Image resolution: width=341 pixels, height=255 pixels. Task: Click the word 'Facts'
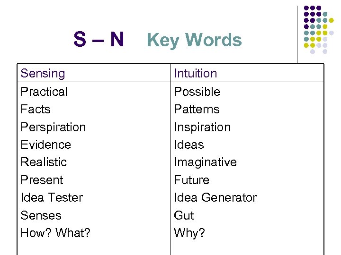[36, 109]
